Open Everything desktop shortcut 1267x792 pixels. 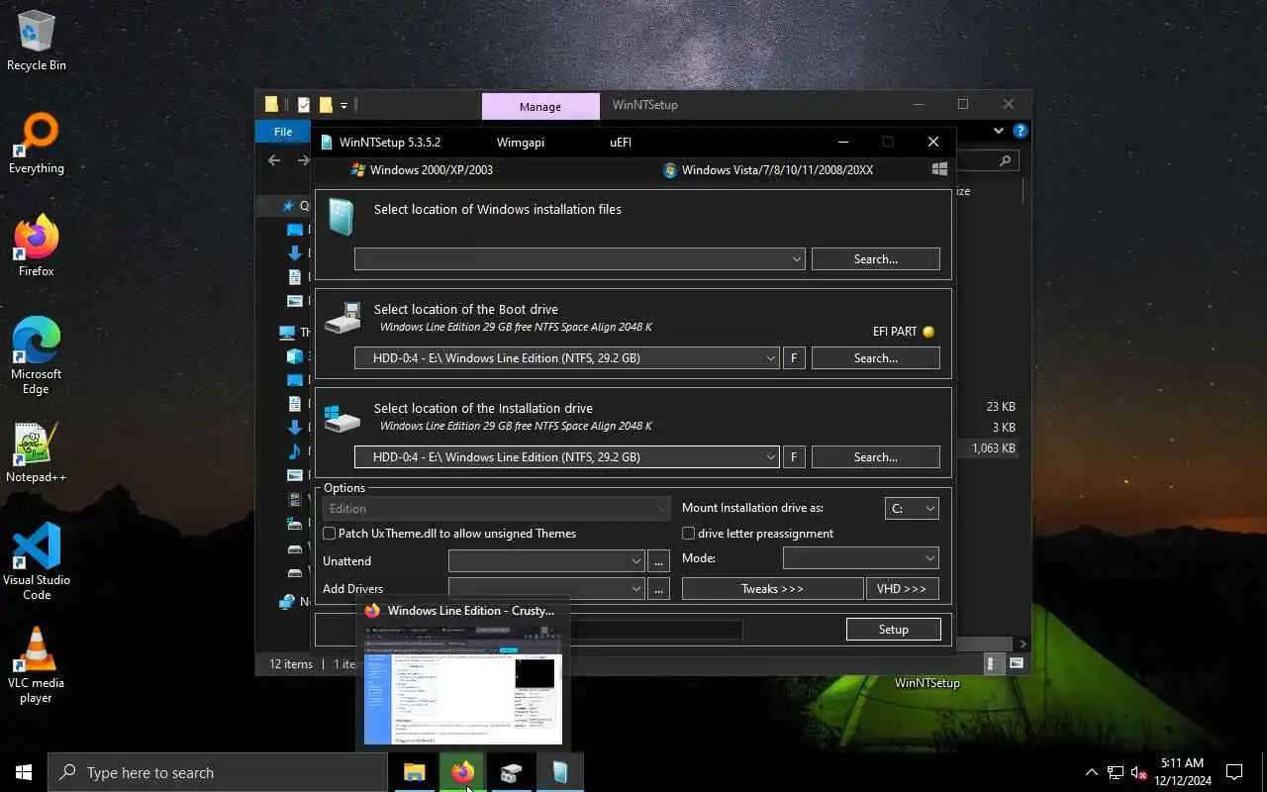[x=37, y=145]
